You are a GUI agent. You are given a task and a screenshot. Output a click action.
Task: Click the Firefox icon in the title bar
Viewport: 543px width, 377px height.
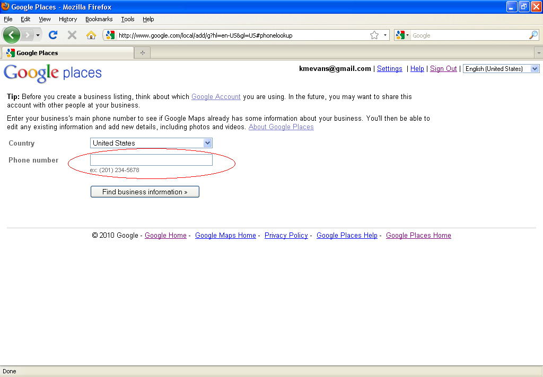[5, 6]
